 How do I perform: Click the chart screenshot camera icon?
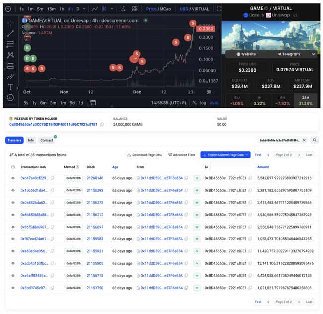[x=220, y=9]
